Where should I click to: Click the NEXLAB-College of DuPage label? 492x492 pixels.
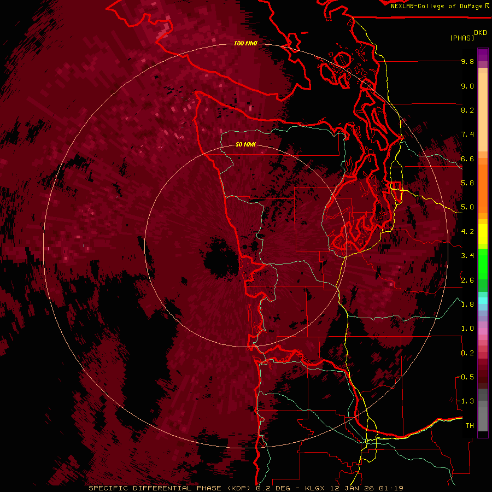pyautogui.click(x=436, y=6)
